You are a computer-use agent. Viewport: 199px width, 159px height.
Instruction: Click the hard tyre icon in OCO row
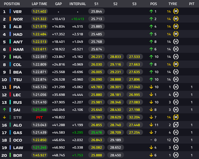point(176,140)
